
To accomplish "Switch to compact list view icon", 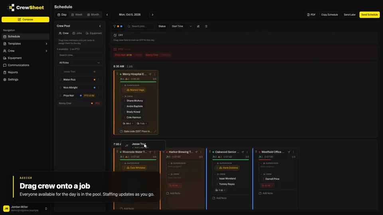I will (x=206, y=26).
